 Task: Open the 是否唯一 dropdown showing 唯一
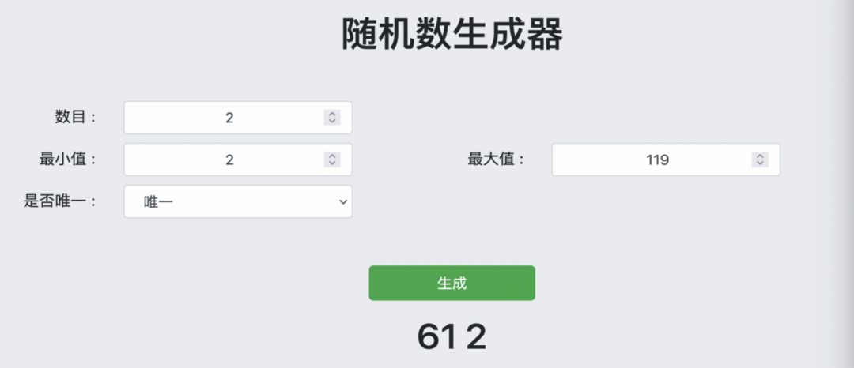[x=237, y=201]
